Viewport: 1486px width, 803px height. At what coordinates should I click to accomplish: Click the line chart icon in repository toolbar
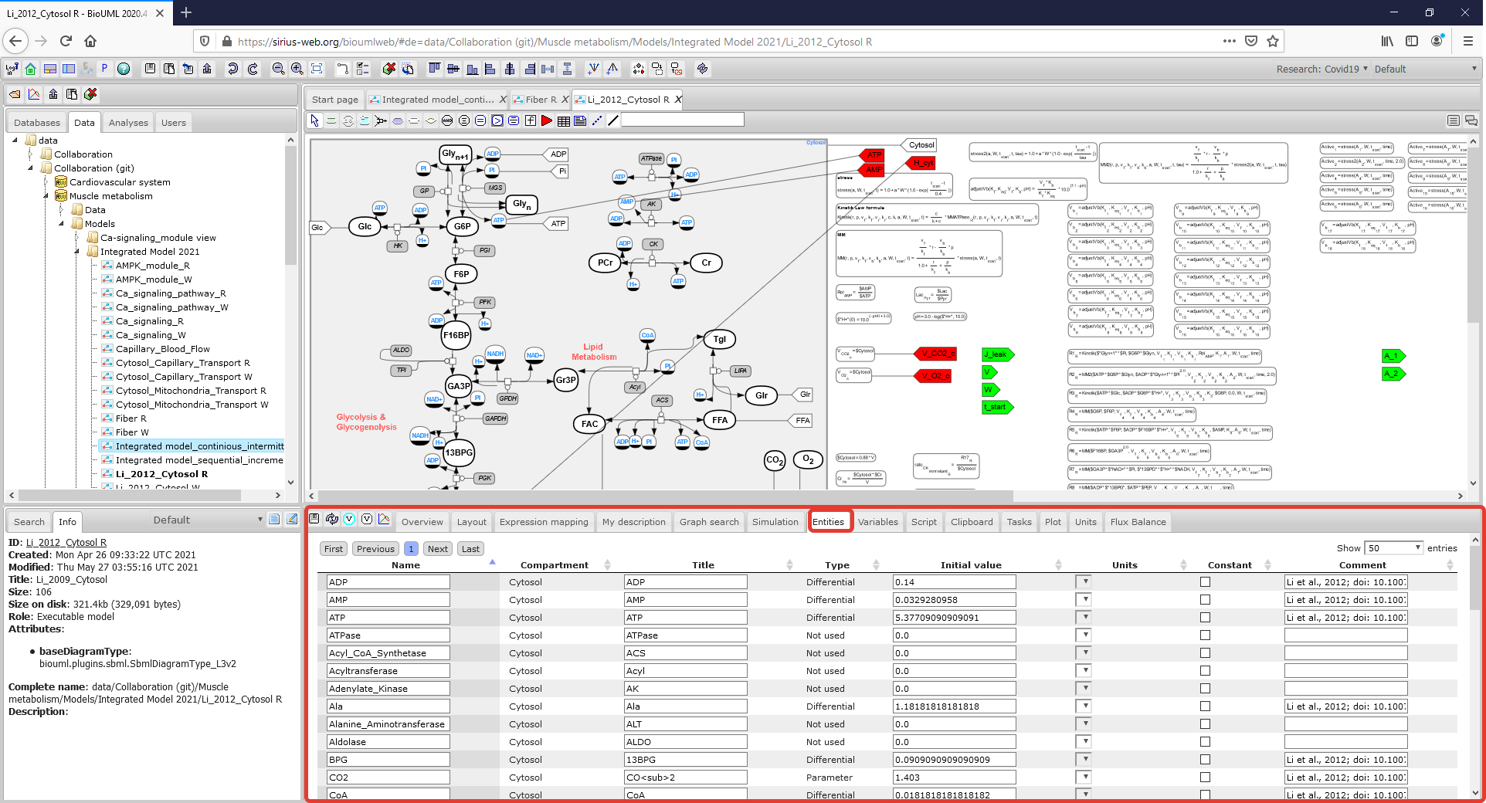34,94
